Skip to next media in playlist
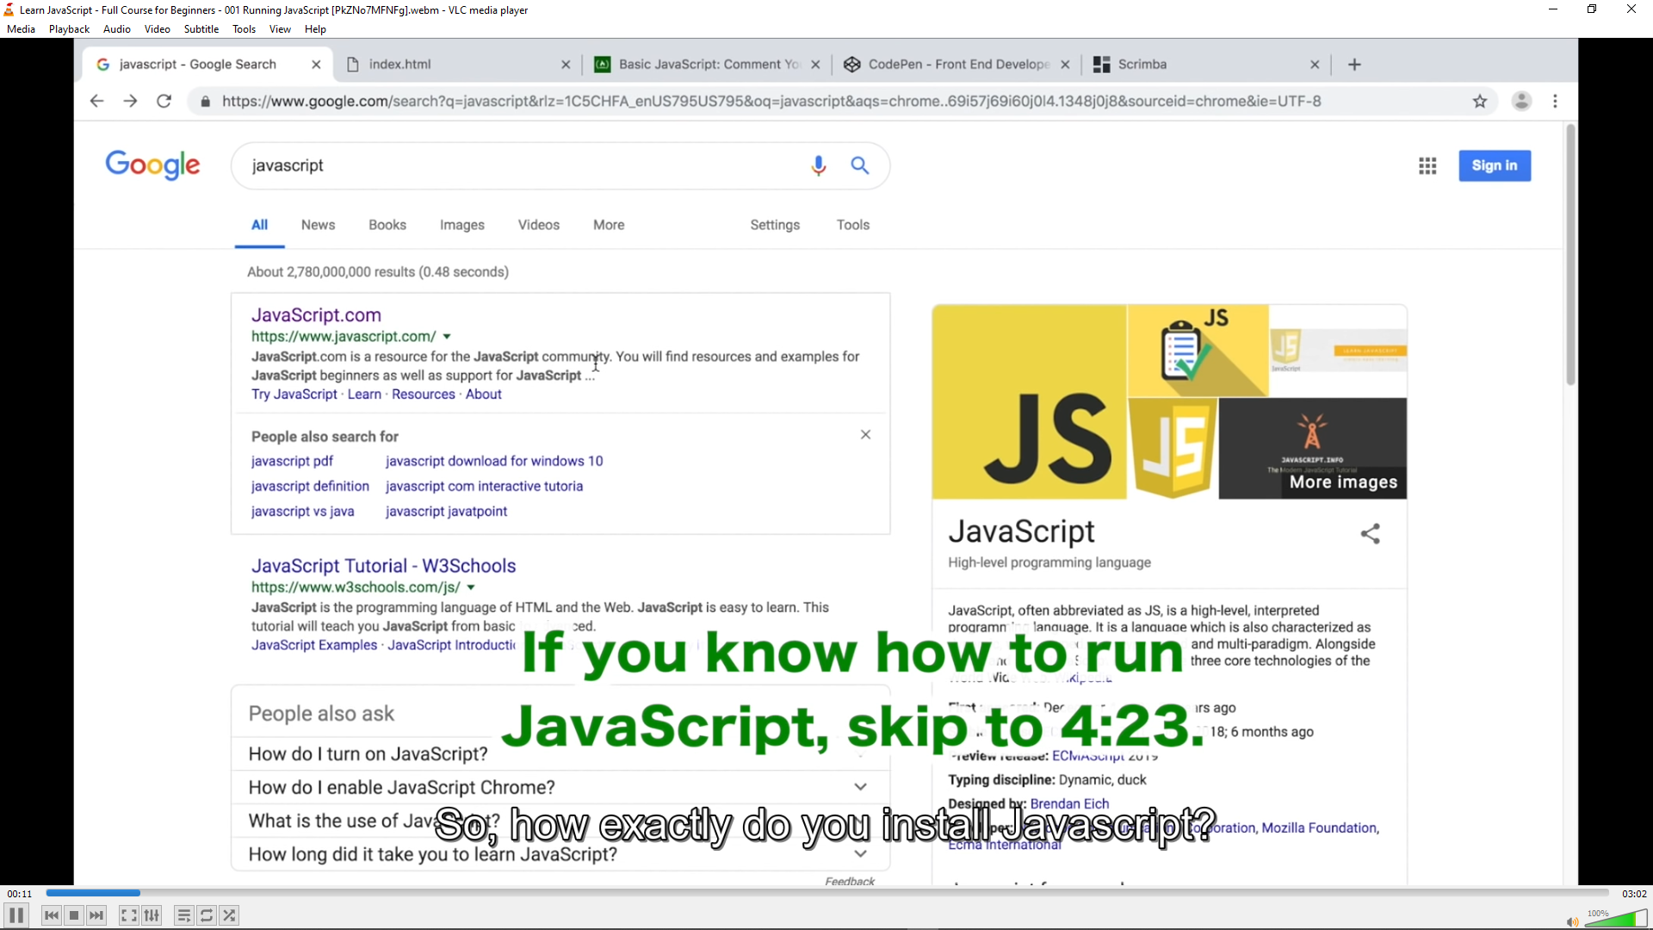Image resolution: width=1653 pixels, height=930 pixels. [96, 915]
